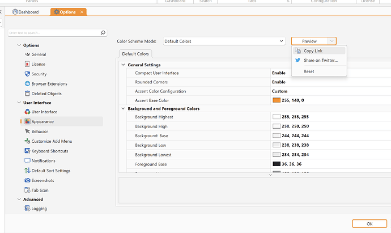Image resolution: width=391 pixels, height=233 pixels.
Task: Select the Browser Extensions icon
Action: pos(27,83)
